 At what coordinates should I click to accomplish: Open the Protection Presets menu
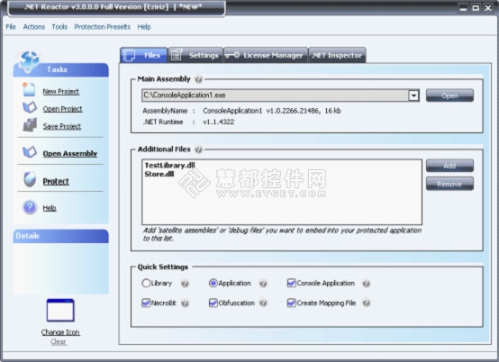102,27
